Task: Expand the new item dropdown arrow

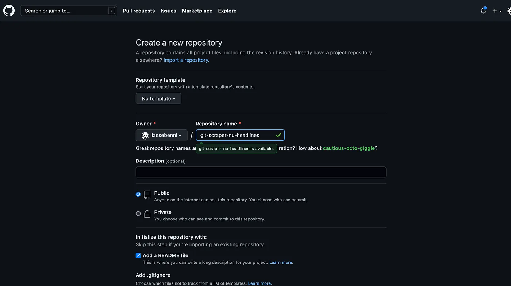Action: tap(500, 11)
